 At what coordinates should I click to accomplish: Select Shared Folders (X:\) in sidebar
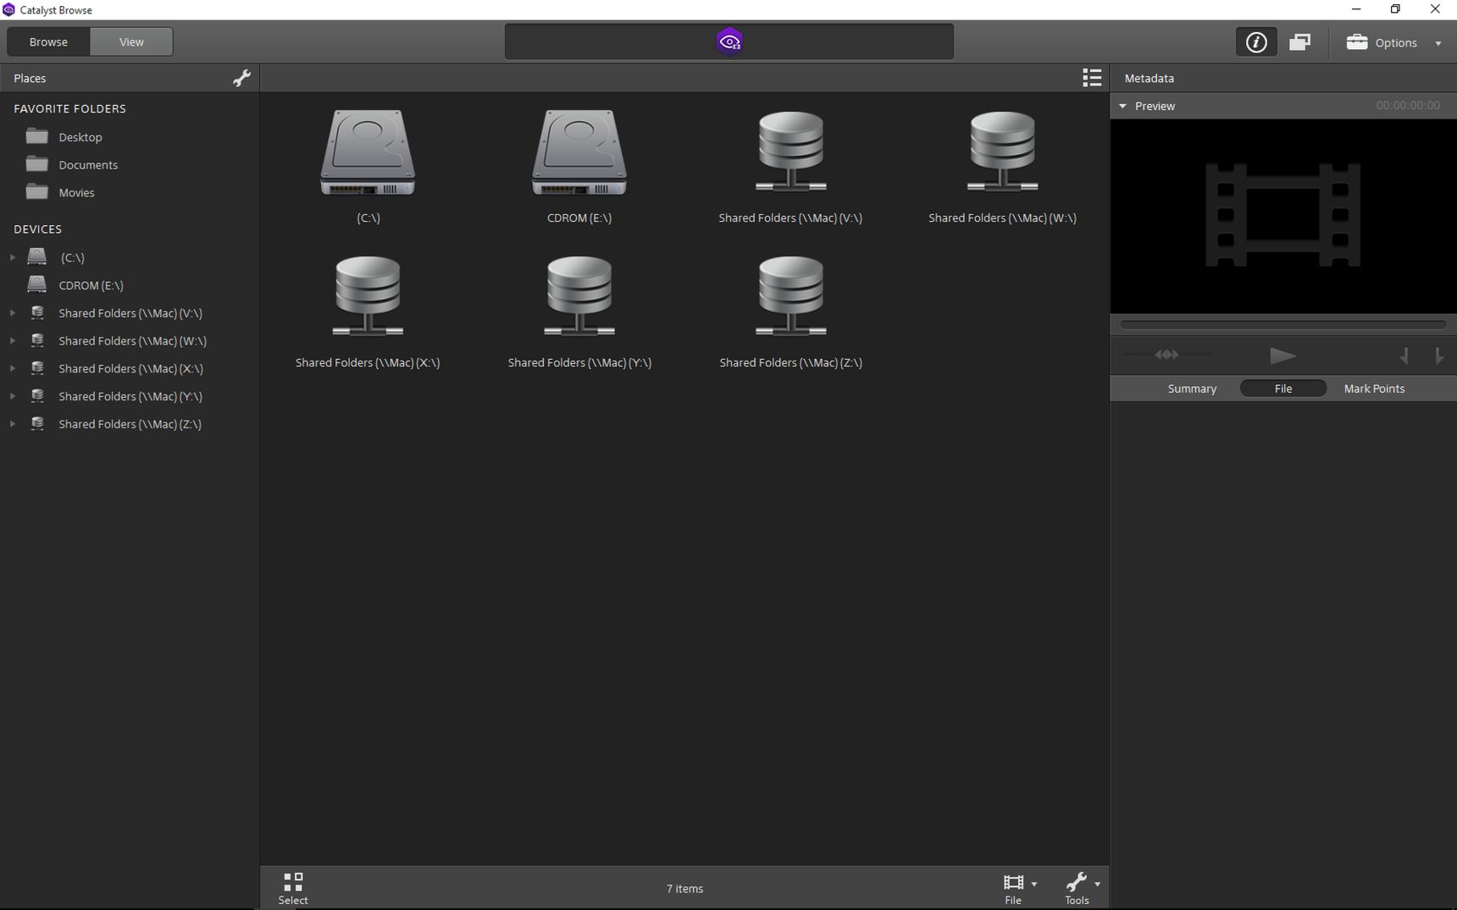point(130,368)
